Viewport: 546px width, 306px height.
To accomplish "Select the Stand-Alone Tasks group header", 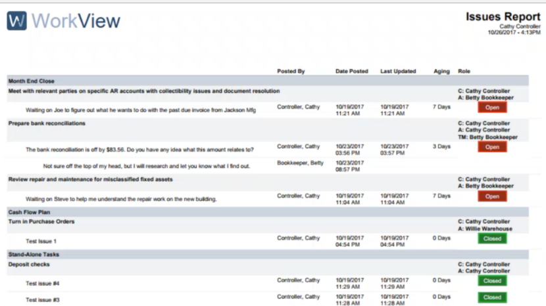I will (x=33, y=254).
